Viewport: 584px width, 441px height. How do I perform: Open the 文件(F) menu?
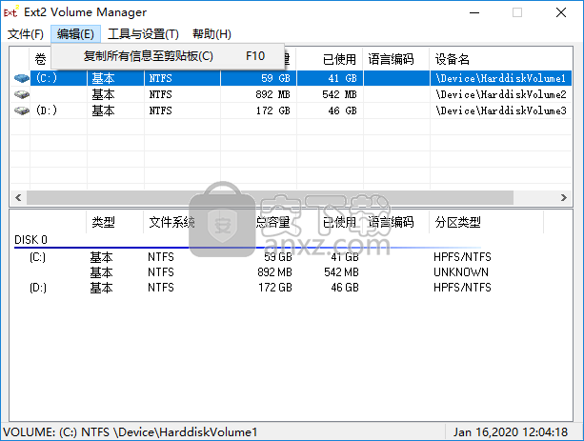(x=26, y=34)
